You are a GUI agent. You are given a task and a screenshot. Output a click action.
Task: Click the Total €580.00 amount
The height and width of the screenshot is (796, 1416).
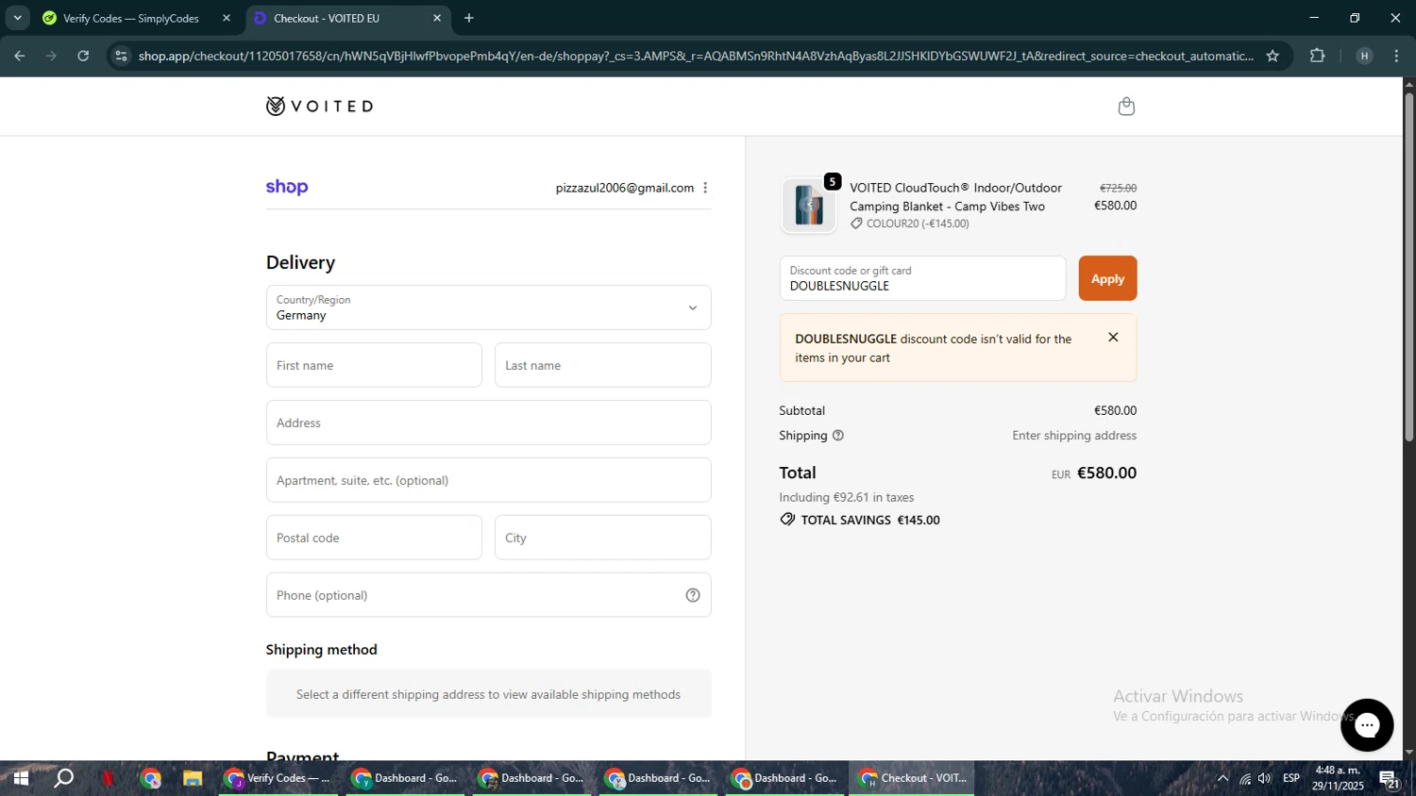click(x=1106, y=473)
